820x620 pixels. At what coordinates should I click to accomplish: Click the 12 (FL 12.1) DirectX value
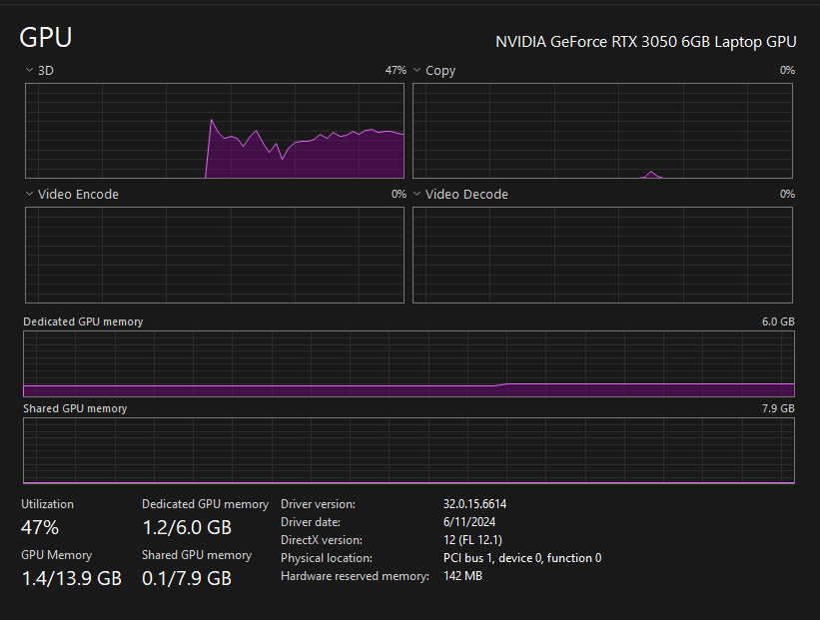[x=472, y=539]
